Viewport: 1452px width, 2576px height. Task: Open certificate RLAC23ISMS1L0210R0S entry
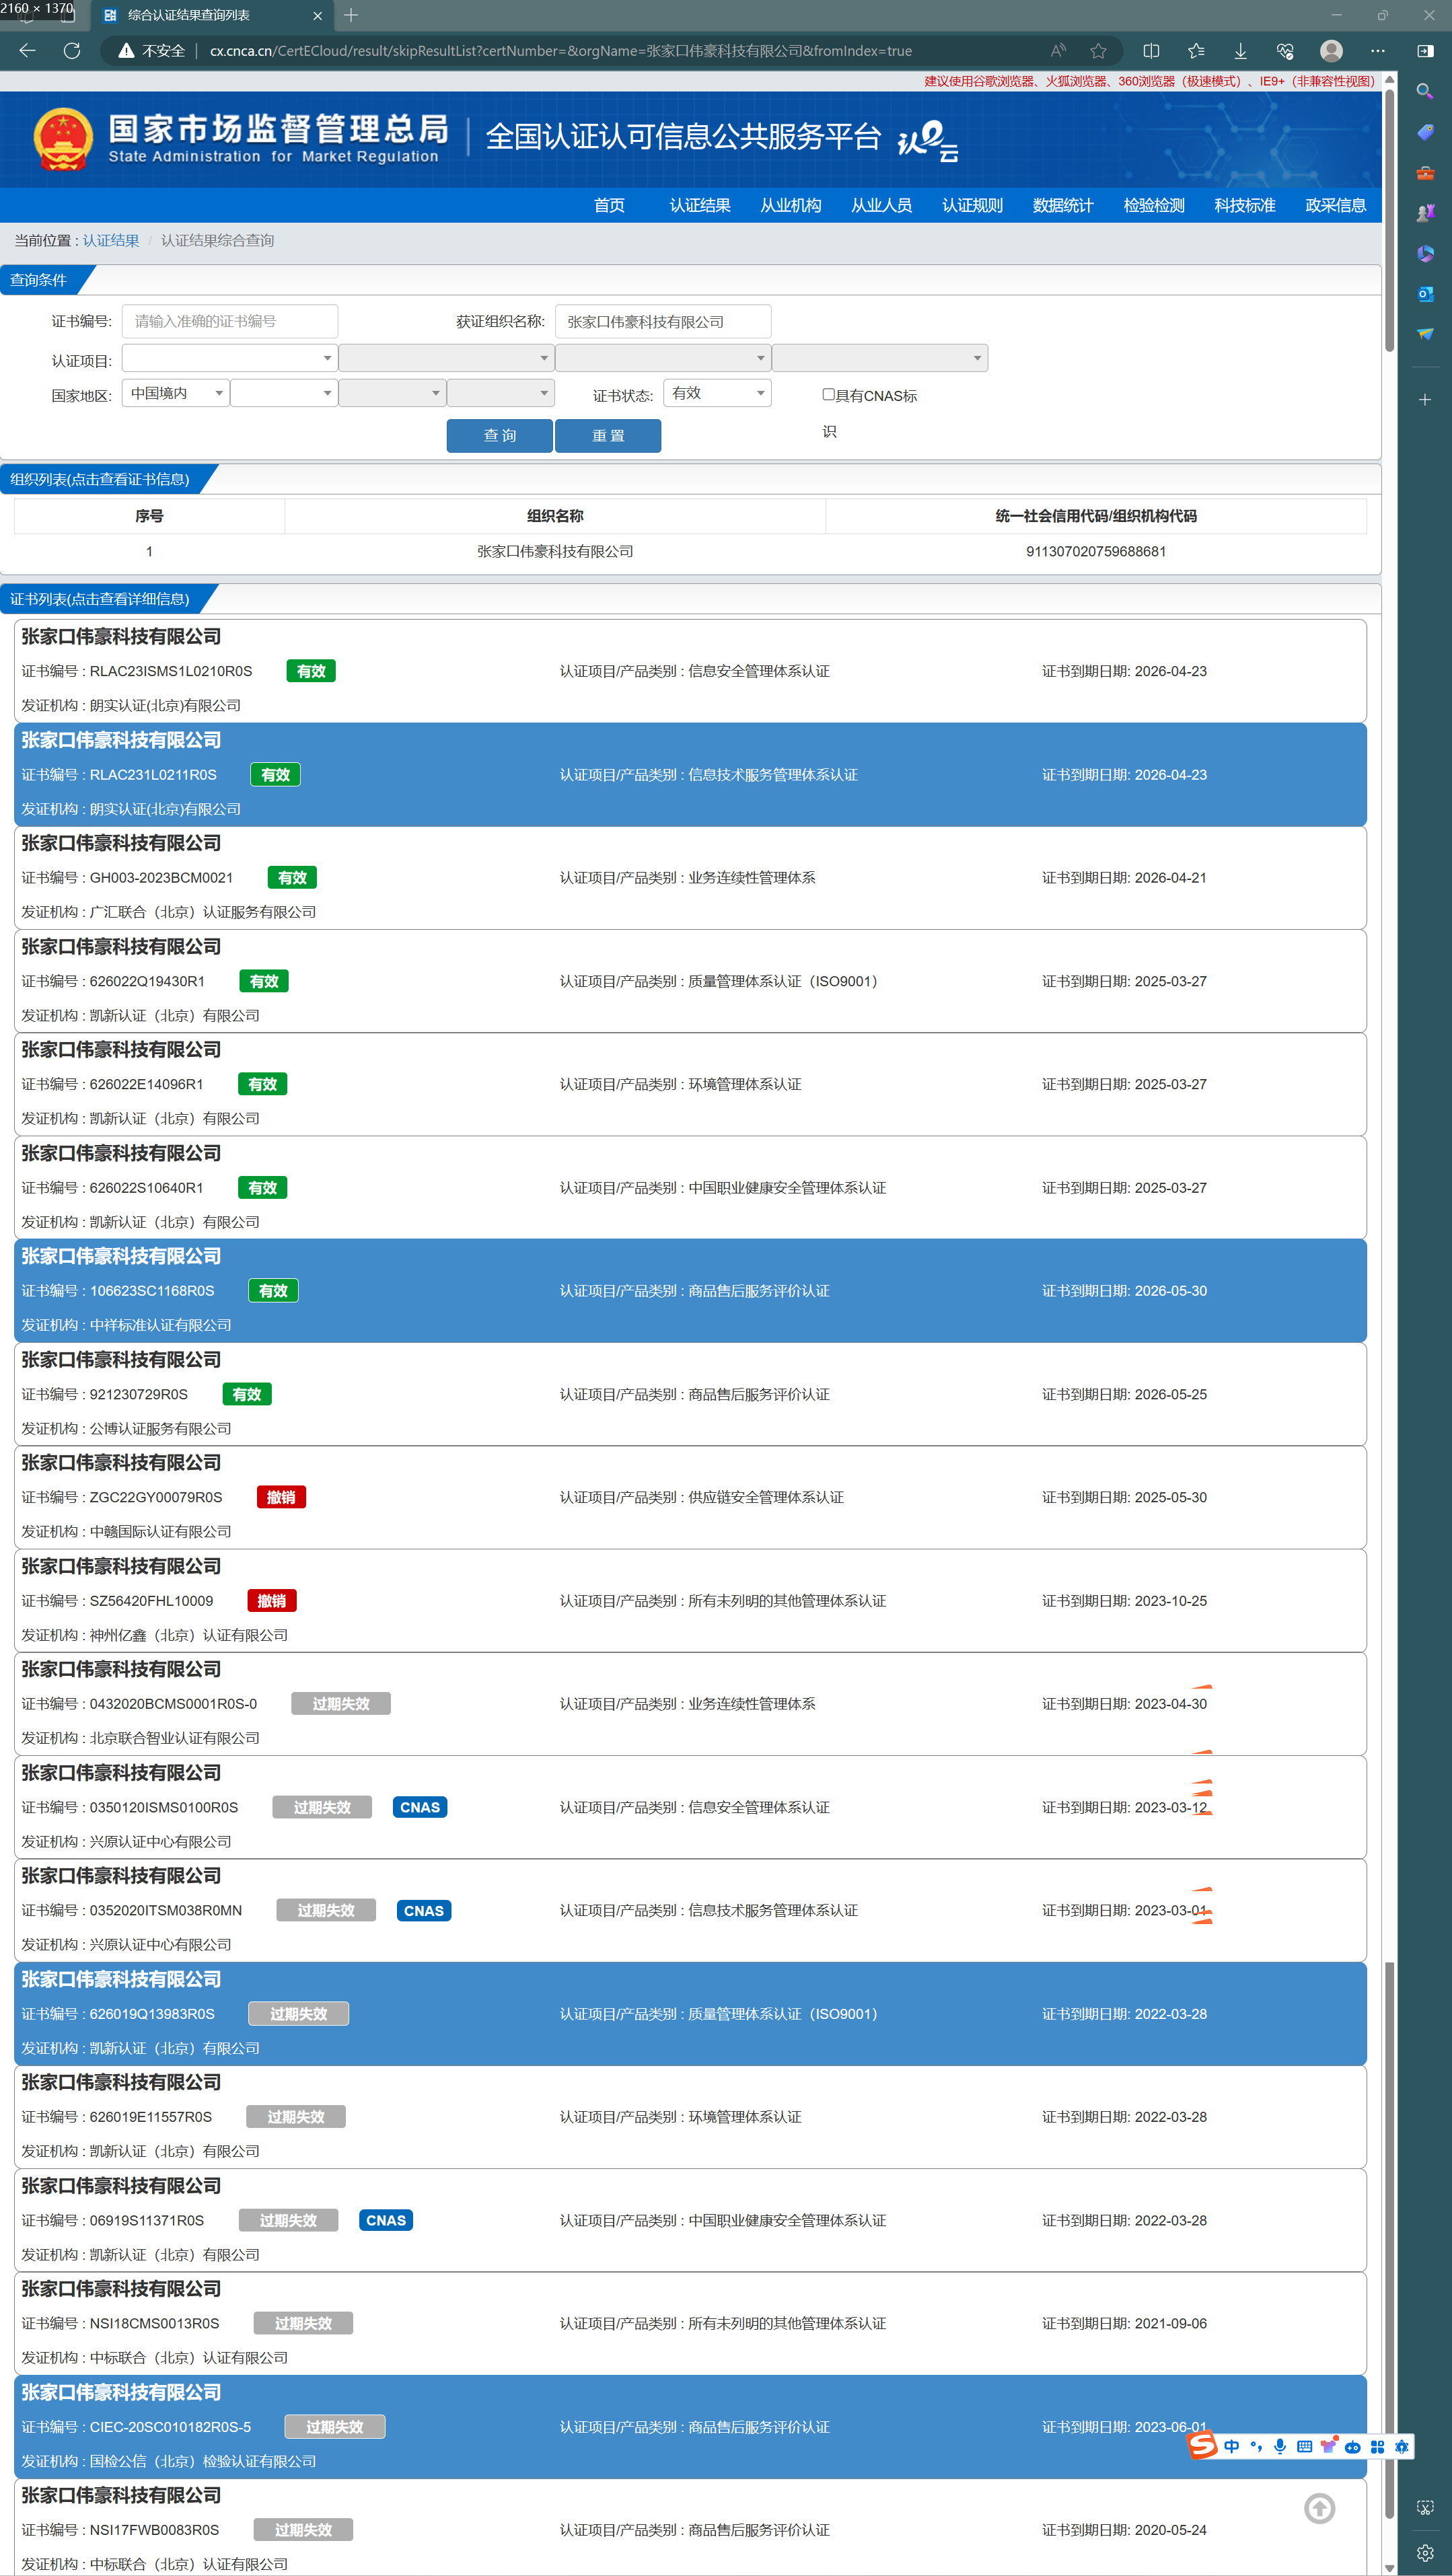[690, 671]
